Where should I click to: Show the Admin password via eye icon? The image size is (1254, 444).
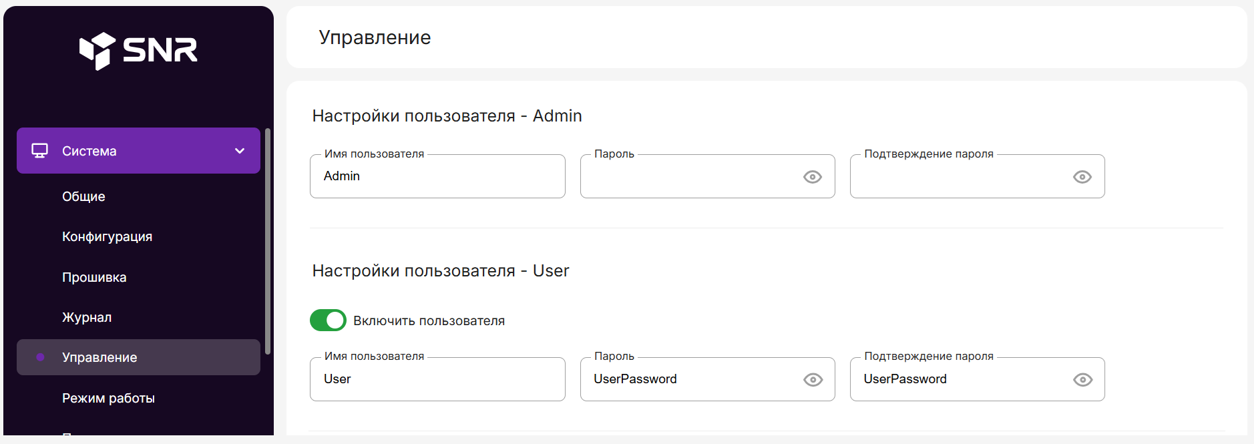pos(812,177)
